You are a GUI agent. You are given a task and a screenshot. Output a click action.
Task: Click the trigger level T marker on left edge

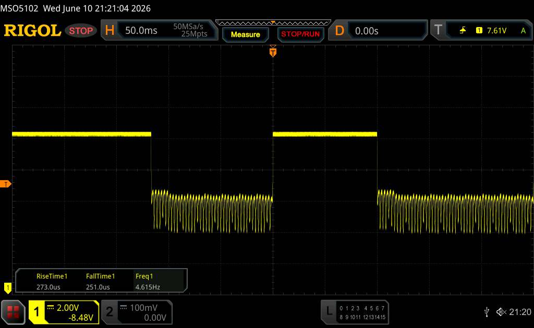pyautogui.click(x=5, y=184)
